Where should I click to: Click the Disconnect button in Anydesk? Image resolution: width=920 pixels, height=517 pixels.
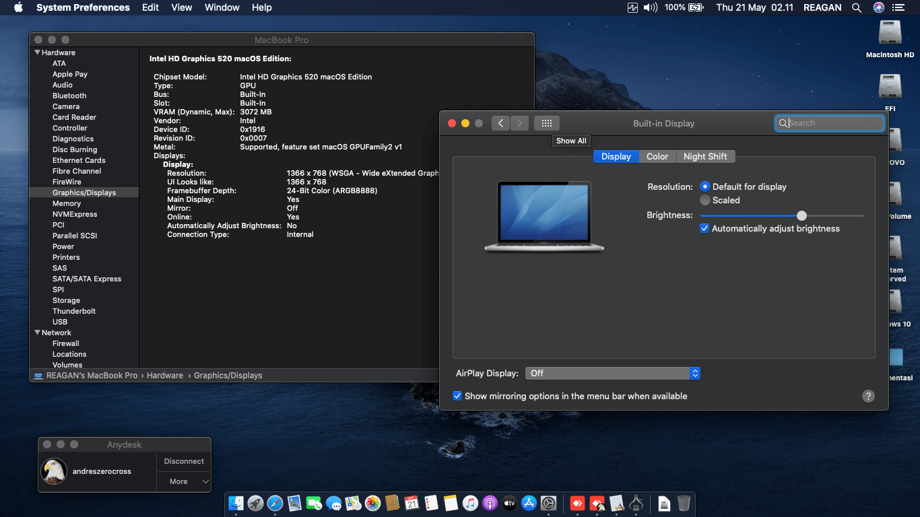(x=184, y=461)
